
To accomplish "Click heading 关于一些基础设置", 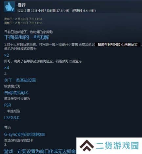I will point(21,80).
